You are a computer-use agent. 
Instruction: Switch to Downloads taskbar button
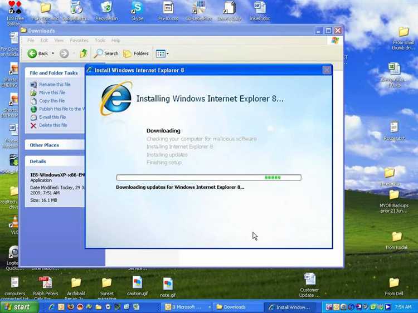235,307
